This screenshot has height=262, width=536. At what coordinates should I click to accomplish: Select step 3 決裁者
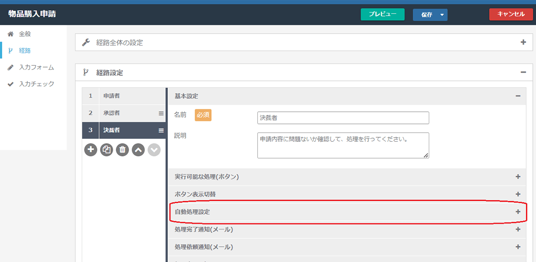pyautogui.click(x=124, y=130)
